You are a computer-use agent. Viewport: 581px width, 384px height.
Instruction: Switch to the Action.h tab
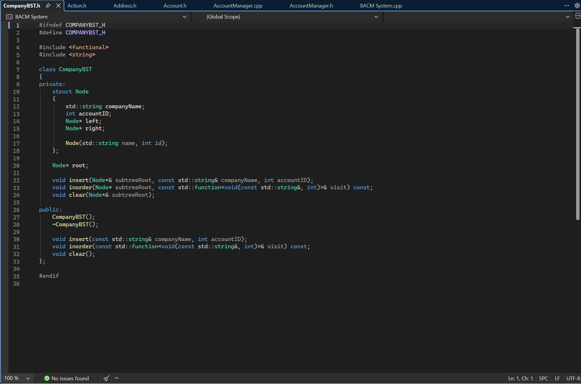coord(77,5)
